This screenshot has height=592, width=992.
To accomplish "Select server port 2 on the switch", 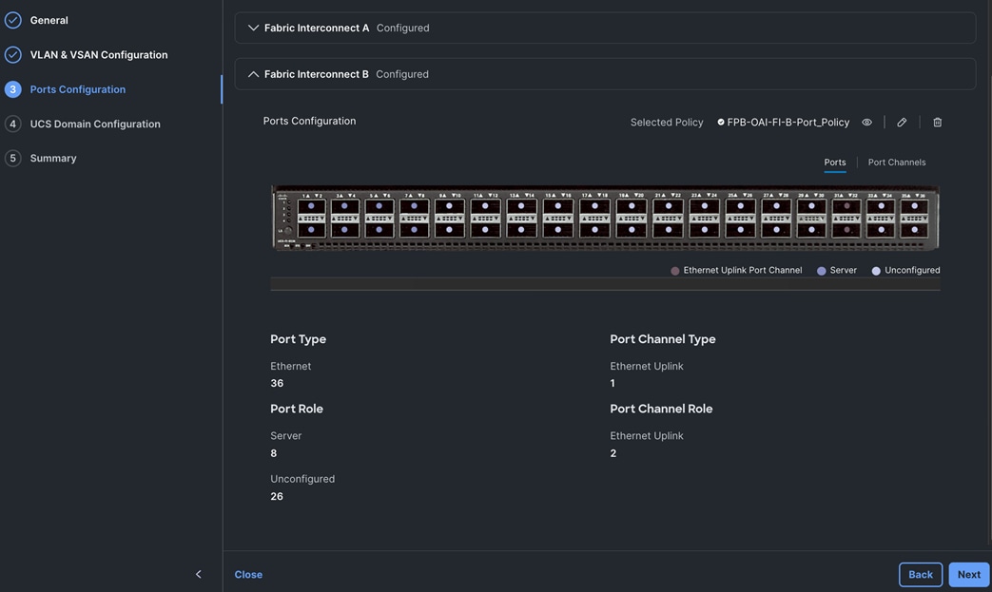I will coord(311,229).
